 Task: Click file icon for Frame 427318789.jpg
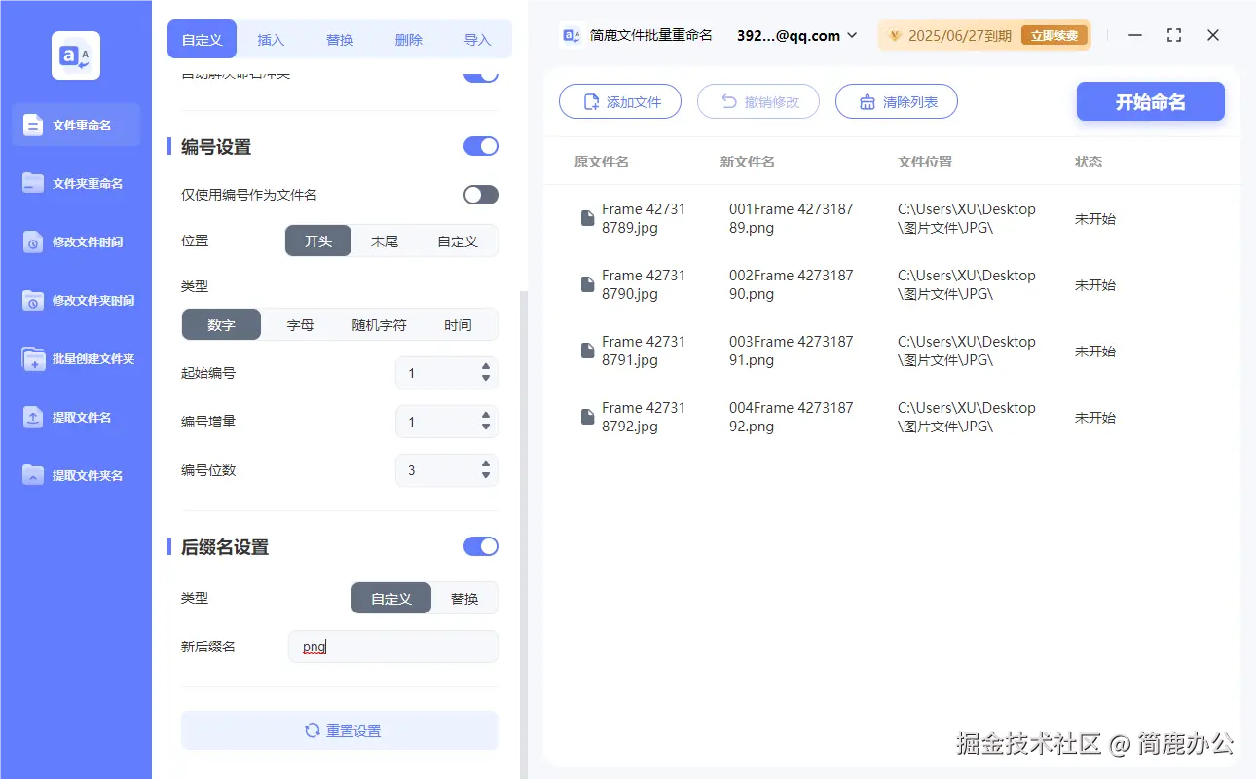587,218
